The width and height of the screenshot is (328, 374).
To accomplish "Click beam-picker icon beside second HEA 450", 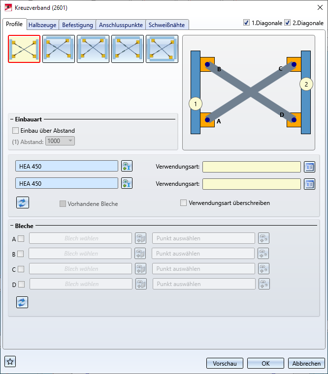I will [127, 183].
